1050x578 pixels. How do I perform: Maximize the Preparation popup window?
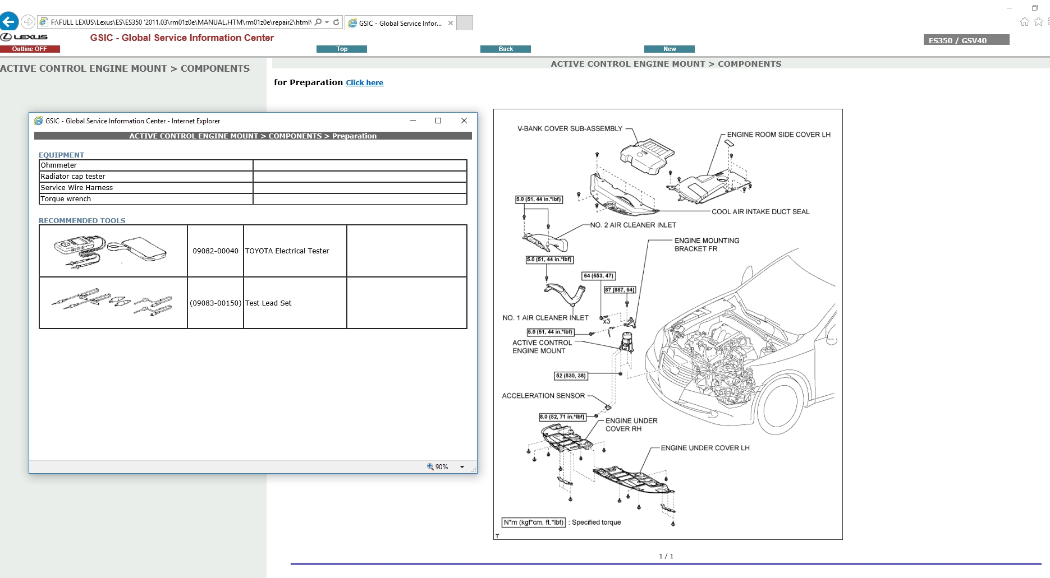pos(438,121)
